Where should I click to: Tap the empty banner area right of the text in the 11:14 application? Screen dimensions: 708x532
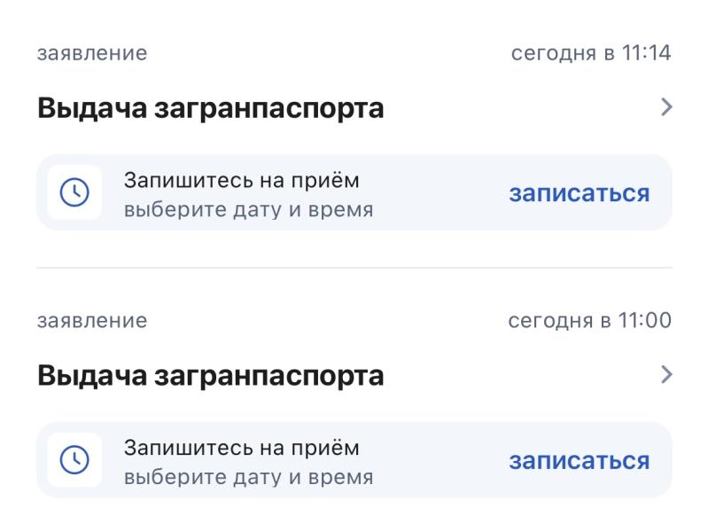(x=439, y=193)
